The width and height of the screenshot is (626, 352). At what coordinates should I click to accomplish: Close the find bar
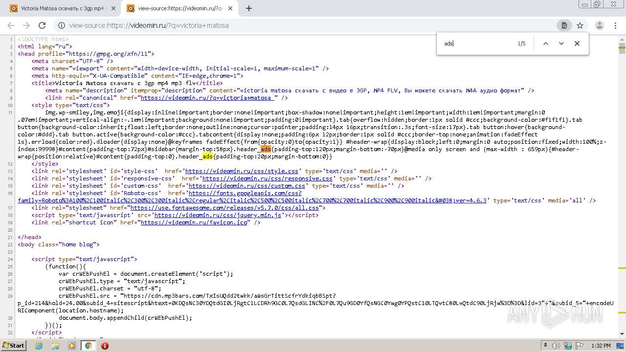(577, 44)
